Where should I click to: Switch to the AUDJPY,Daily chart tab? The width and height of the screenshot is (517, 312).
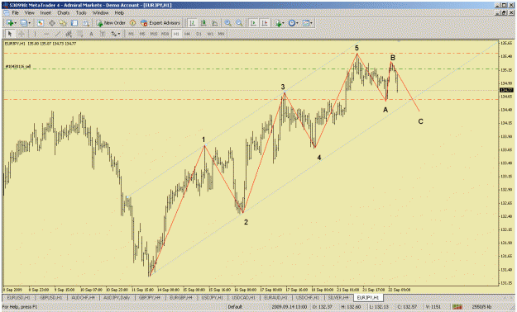[x=117, y=297]
